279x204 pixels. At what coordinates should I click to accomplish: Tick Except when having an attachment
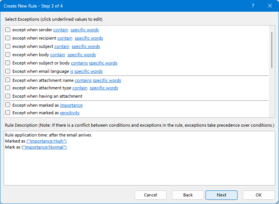coord(8,96)
